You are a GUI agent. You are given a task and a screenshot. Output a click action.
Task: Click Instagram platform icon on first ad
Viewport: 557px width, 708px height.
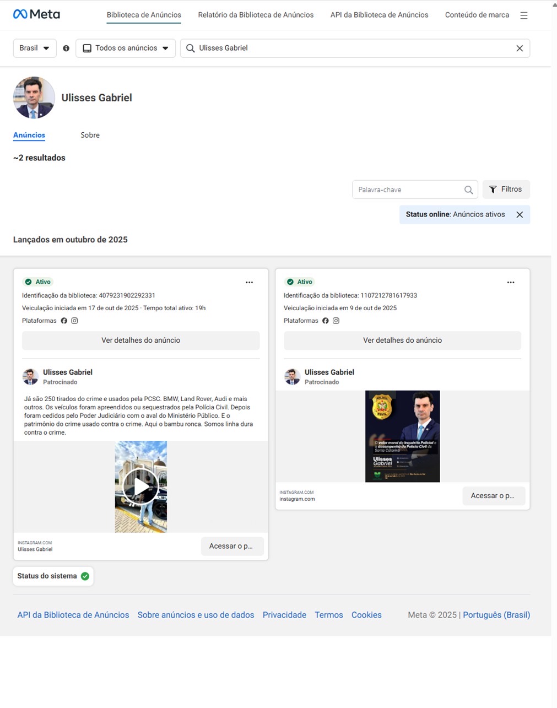point(74,321)
